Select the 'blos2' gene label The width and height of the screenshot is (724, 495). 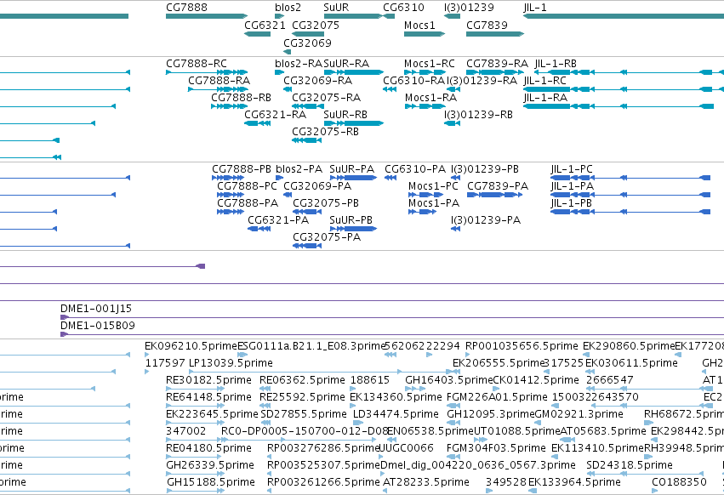point(288,8)
